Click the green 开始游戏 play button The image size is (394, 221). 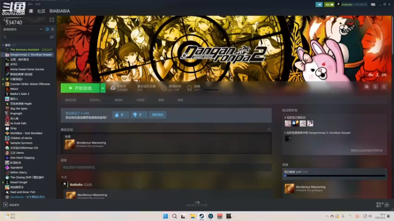click(80, 88)
